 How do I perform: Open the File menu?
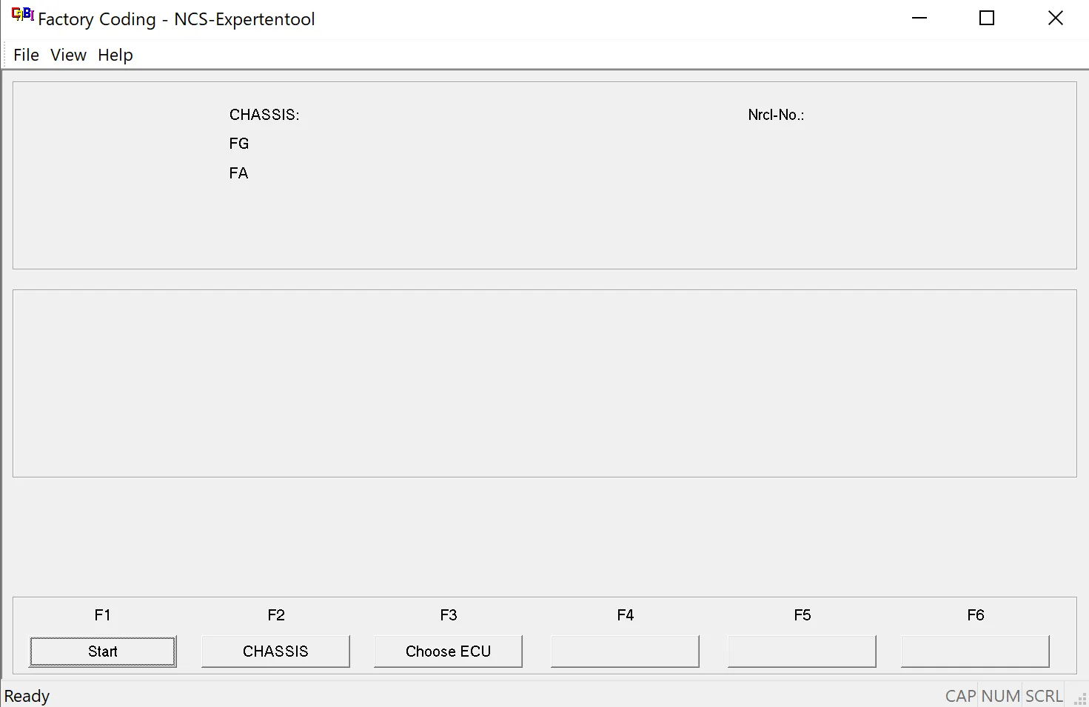(x=26, y=55)
